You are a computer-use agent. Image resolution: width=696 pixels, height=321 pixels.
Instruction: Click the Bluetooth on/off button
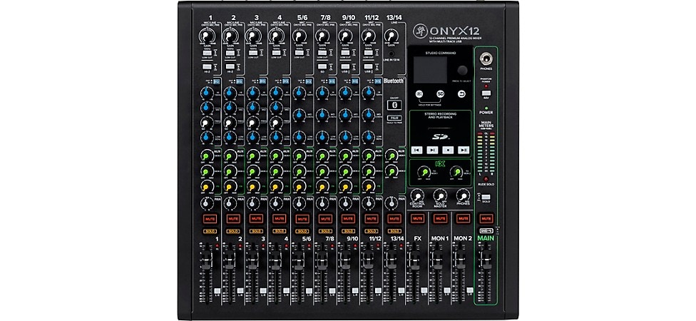coord(394,105)
